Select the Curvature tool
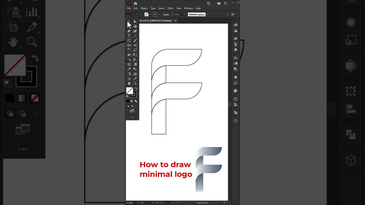Screen dimensions: 365x205 click(x=135, y=31)
